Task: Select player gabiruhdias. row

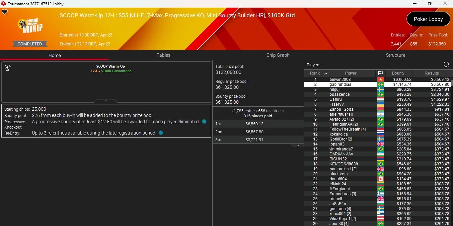Action: 377,85
